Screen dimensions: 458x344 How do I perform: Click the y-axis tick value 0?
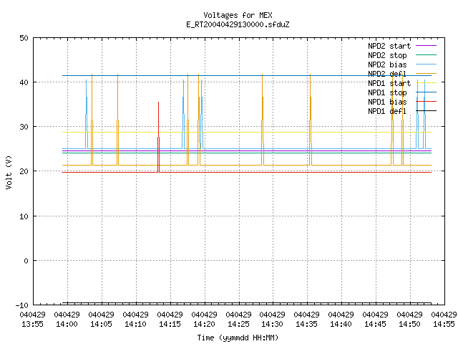26,261
